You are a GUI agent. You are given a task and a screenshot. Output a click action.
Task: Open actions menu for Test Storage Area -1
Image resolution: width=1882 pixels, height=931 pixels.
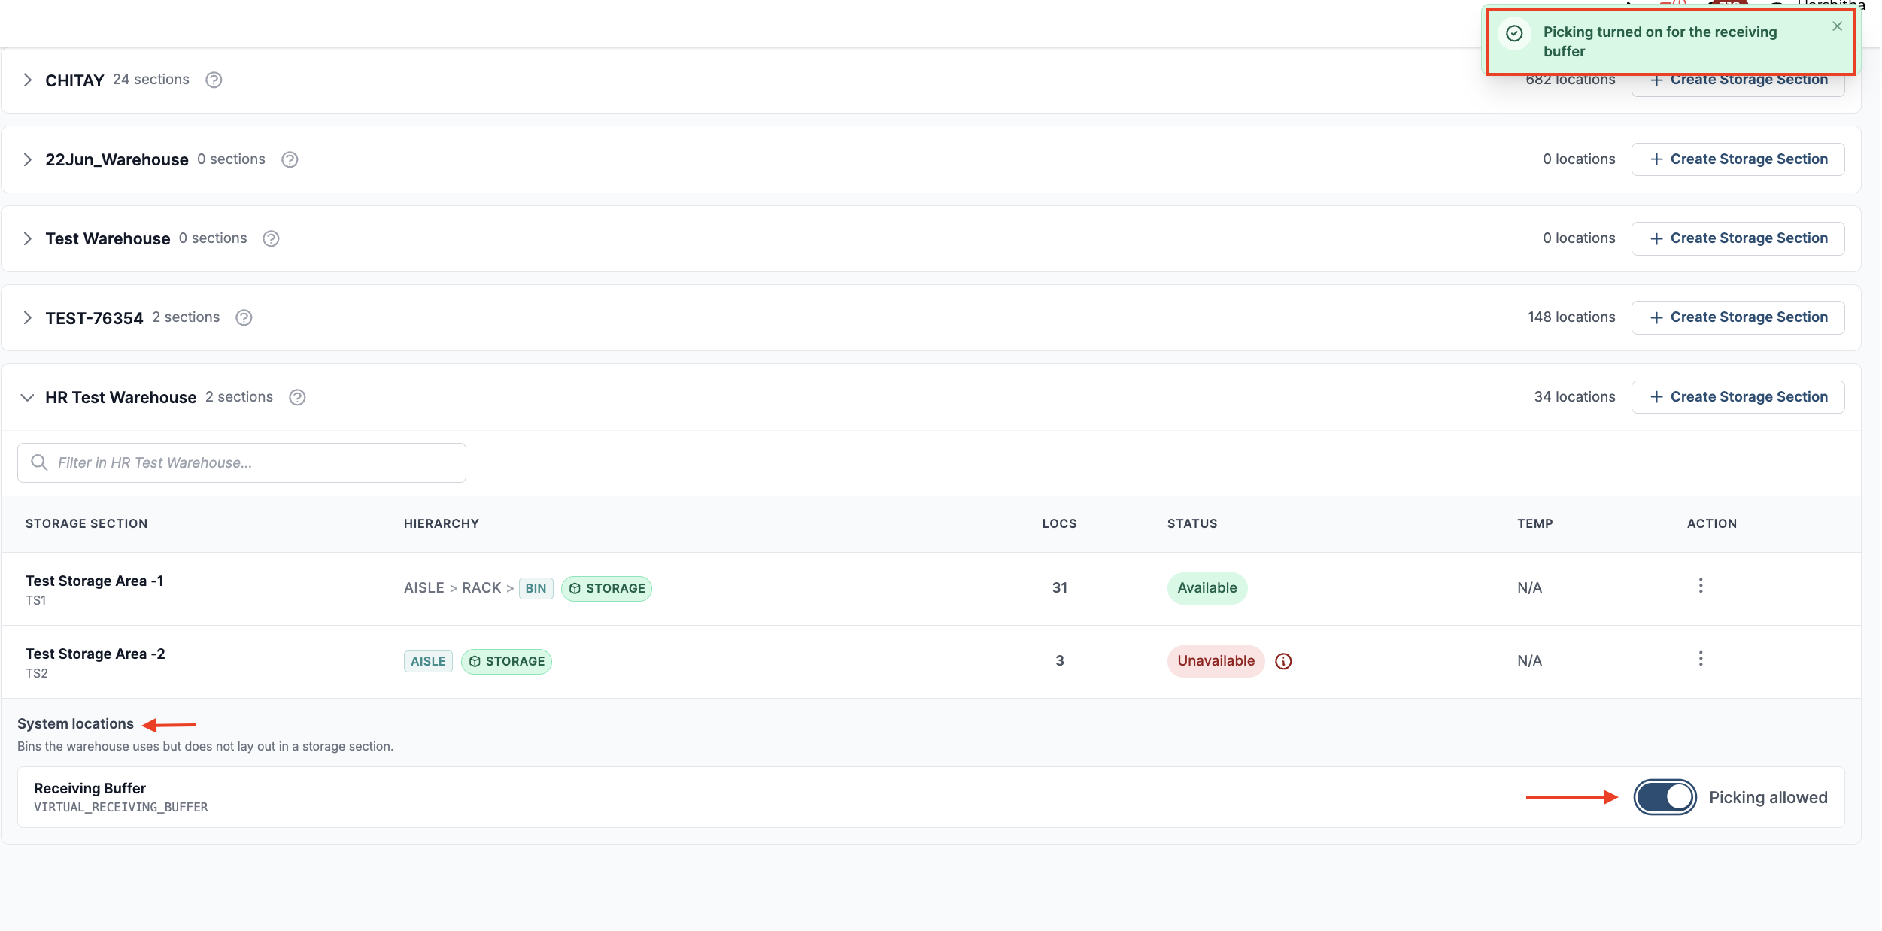(1700, 586)
